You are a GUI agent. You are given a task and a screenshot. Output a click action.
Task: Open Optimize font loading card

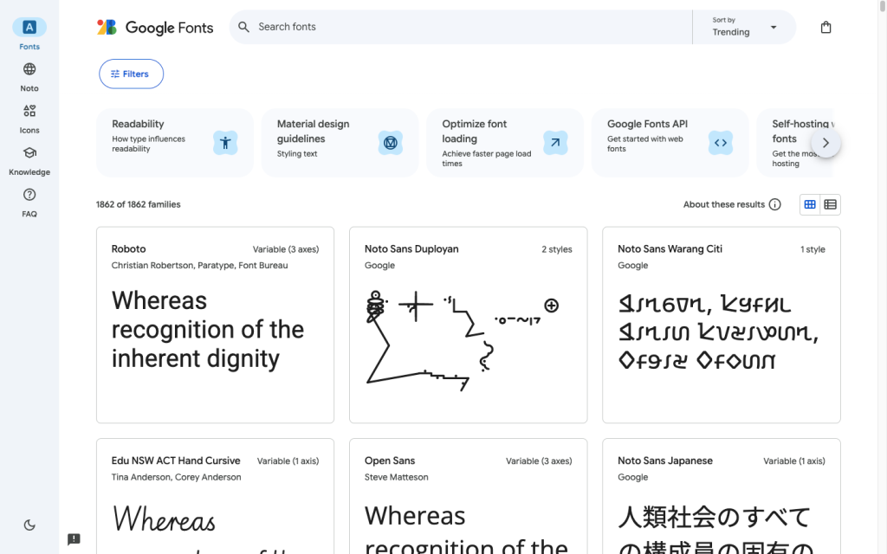(x=505, y=143)
